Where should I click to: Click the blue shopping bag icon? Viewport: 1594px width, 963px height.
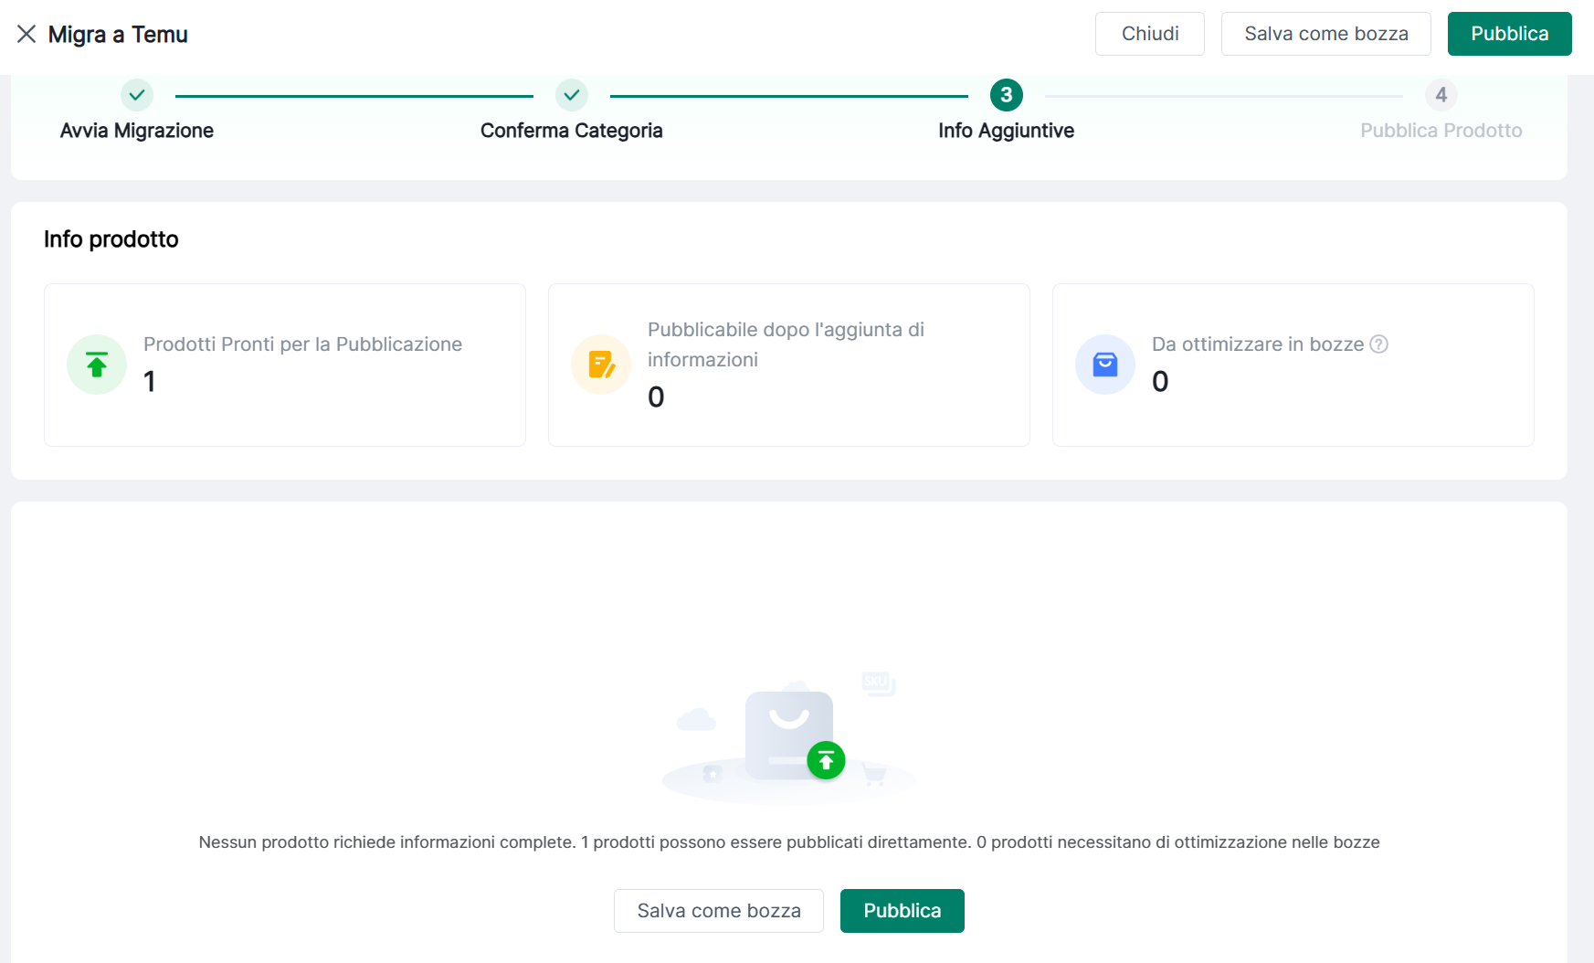point(1105,365)
